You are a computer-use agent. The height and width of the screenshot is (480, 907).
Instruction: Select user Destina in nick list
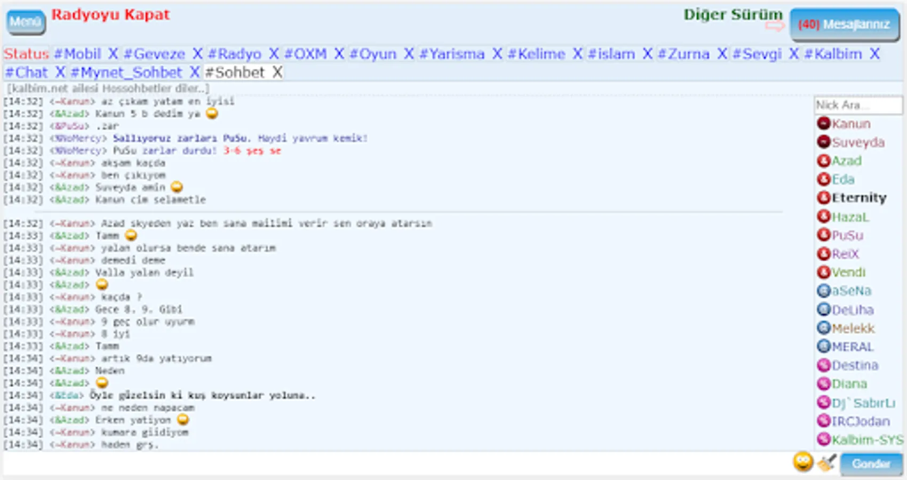(855, 365)
